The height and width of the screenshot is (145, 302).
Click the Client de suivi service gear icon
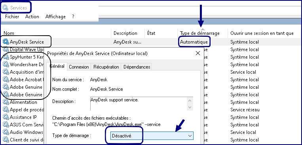tap(6, 139)
